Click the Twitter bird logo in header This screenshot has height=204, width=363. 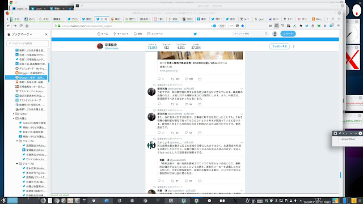tap(195, 34)
